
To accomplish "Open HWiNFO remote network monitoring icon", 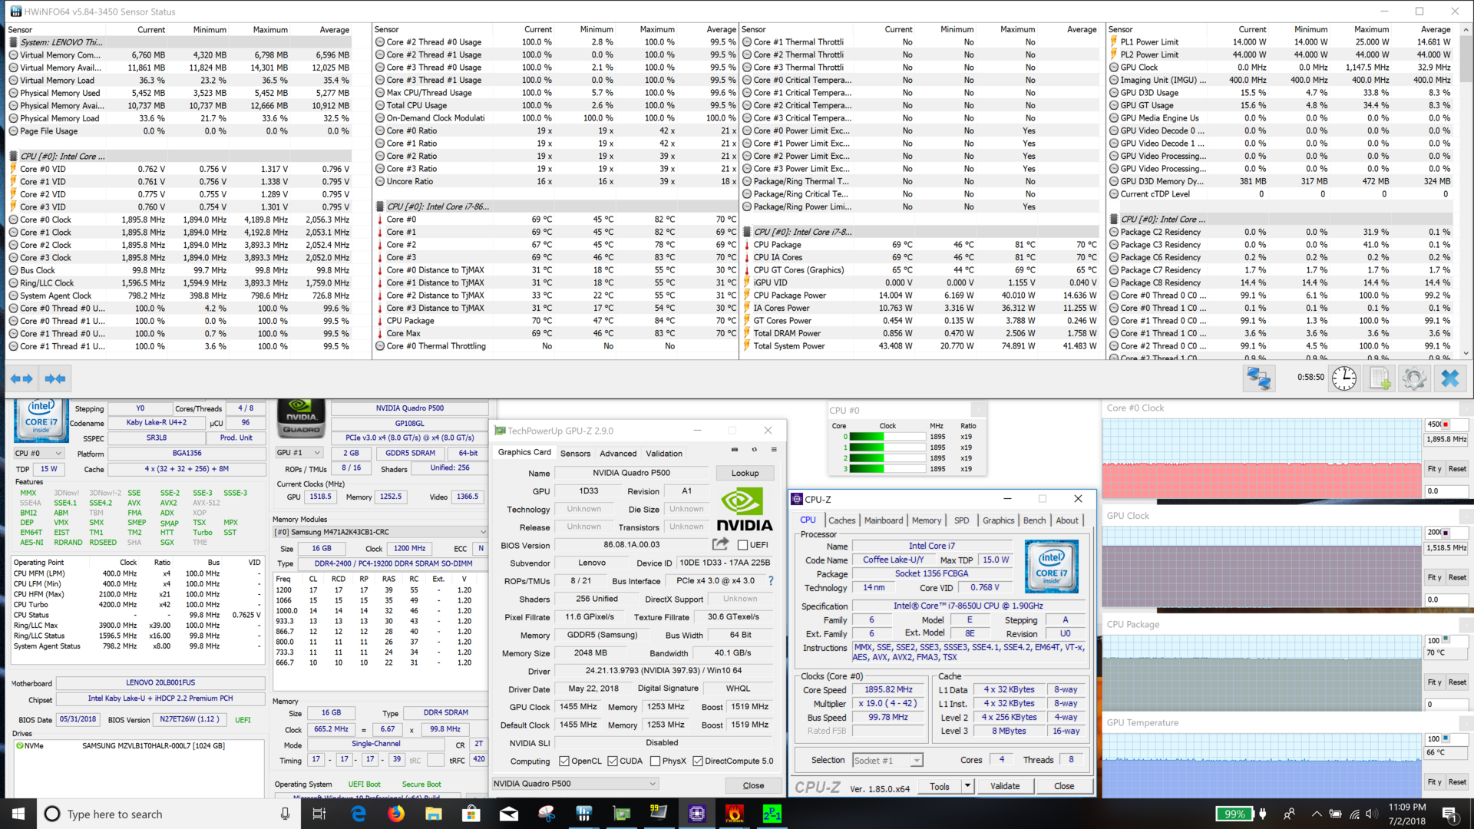I will (x=1259, y=378).
